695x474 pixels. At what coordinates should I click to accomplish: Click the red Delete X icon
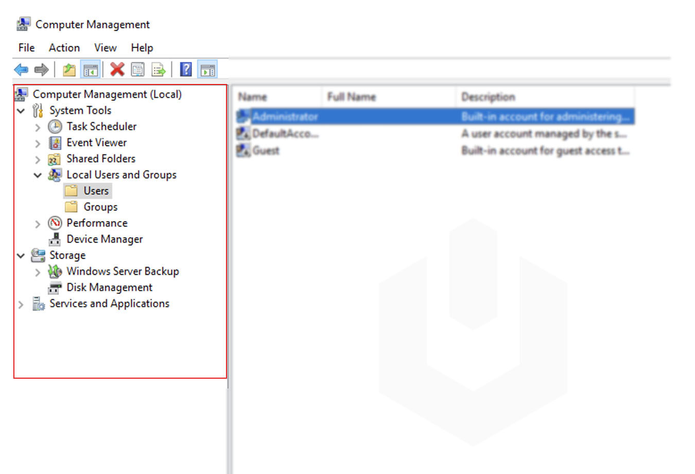coord(117,69)
